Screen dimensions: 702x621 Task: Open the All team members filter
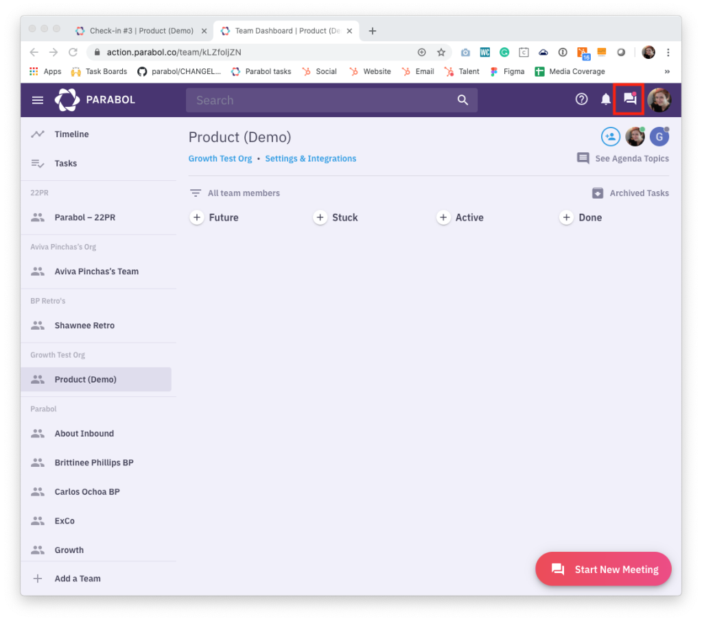235,193
